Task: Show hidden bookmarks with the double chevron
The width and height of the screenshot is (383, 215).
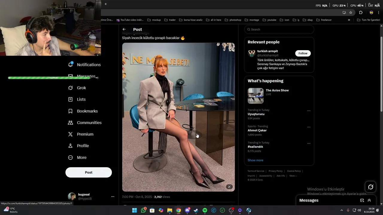Action: pyautogui.click(x=349, y=20)
